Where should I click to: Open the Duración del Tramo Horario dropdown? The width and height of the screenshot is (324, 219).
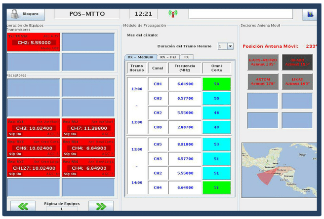[230, 46]
